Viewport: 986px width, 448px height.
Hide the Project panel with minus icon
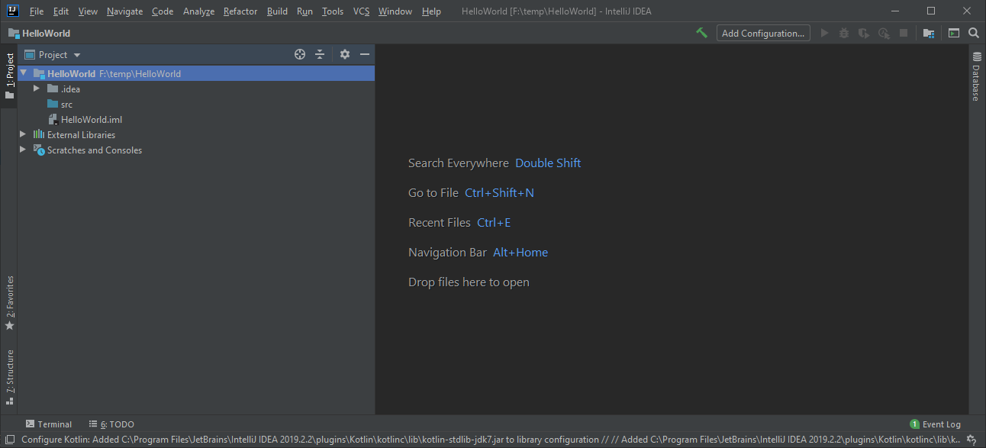click(x=365, y=54)
